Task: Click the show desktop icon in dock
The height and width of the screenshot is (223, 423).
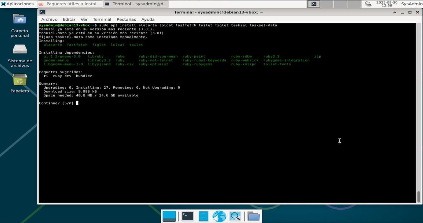Action: [x=169, y=216]
